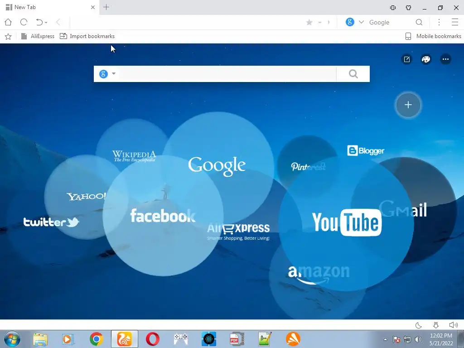Toggle browser sound speaker icon in status bar

tap(453, 325)
